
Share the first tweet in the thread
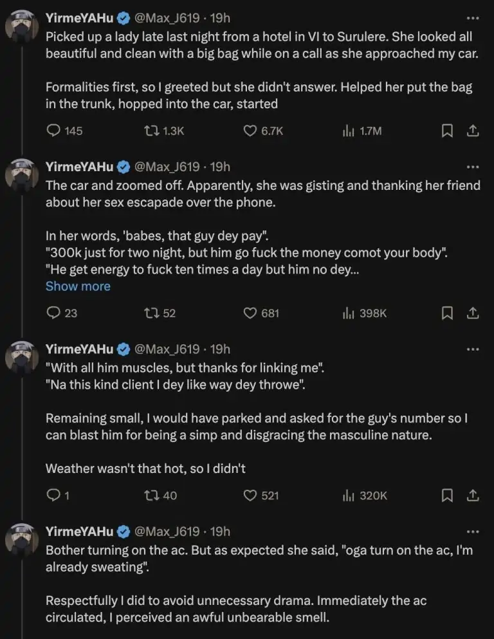(473, 131)
